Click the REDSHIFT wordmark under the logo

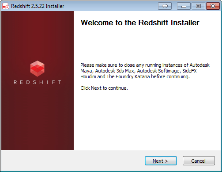coord(38,82)
